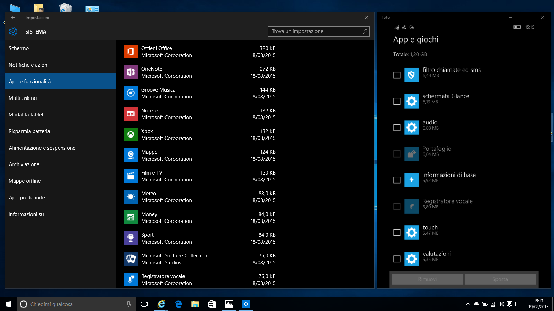Viewport: 554px width, 311px height.
Task: Click the touch keyboard tray icon
Action: coord(519,304)
